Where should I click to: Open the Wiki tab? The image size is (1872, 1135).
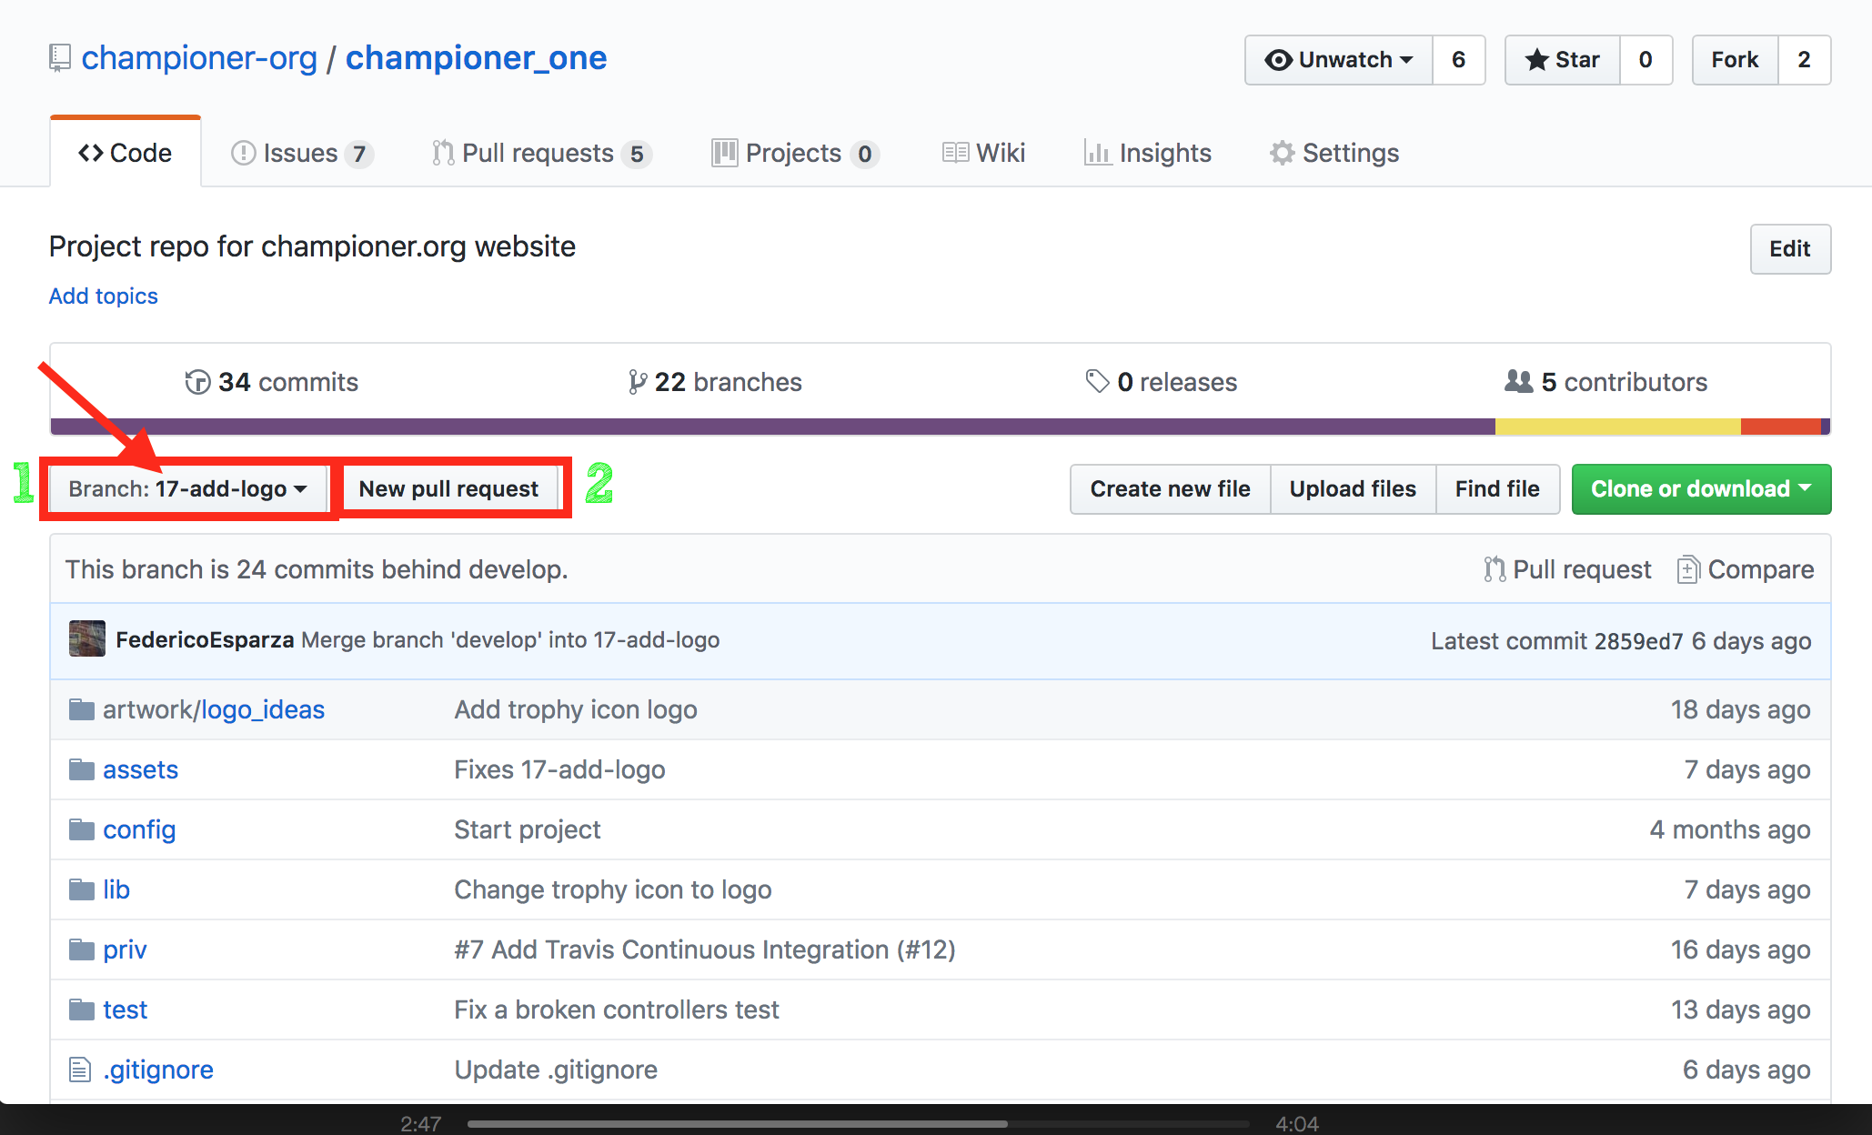[x=984, y=153]
